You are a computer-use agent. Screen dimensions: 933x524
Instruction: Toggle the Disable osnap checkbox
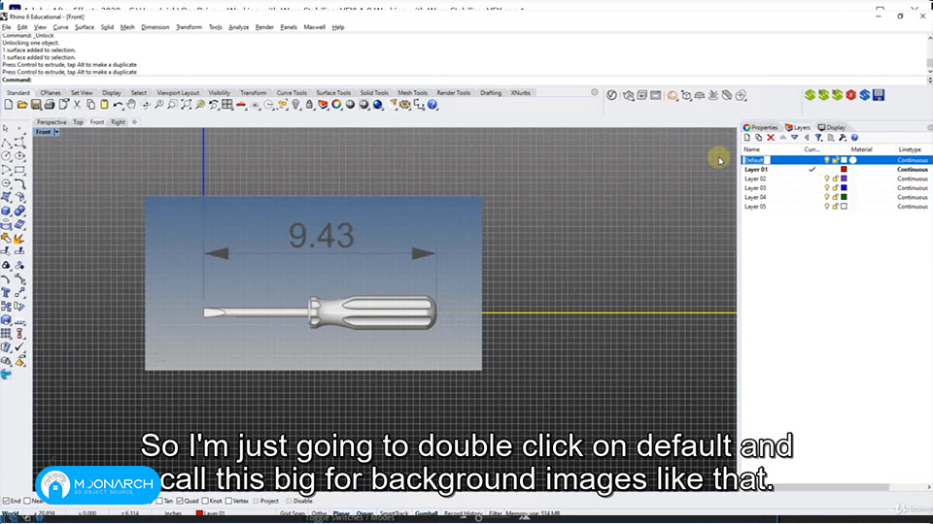(x=290, y=501)
